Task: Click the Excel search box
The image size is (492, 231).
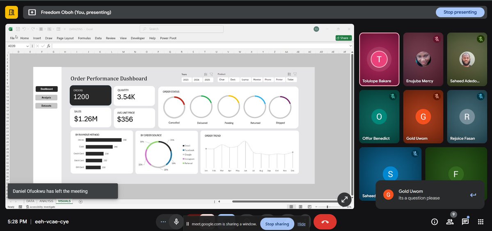Action: [181, 29]
